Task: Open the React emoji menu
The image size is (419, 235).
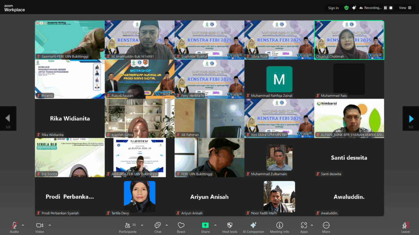Action: [181, 227]
